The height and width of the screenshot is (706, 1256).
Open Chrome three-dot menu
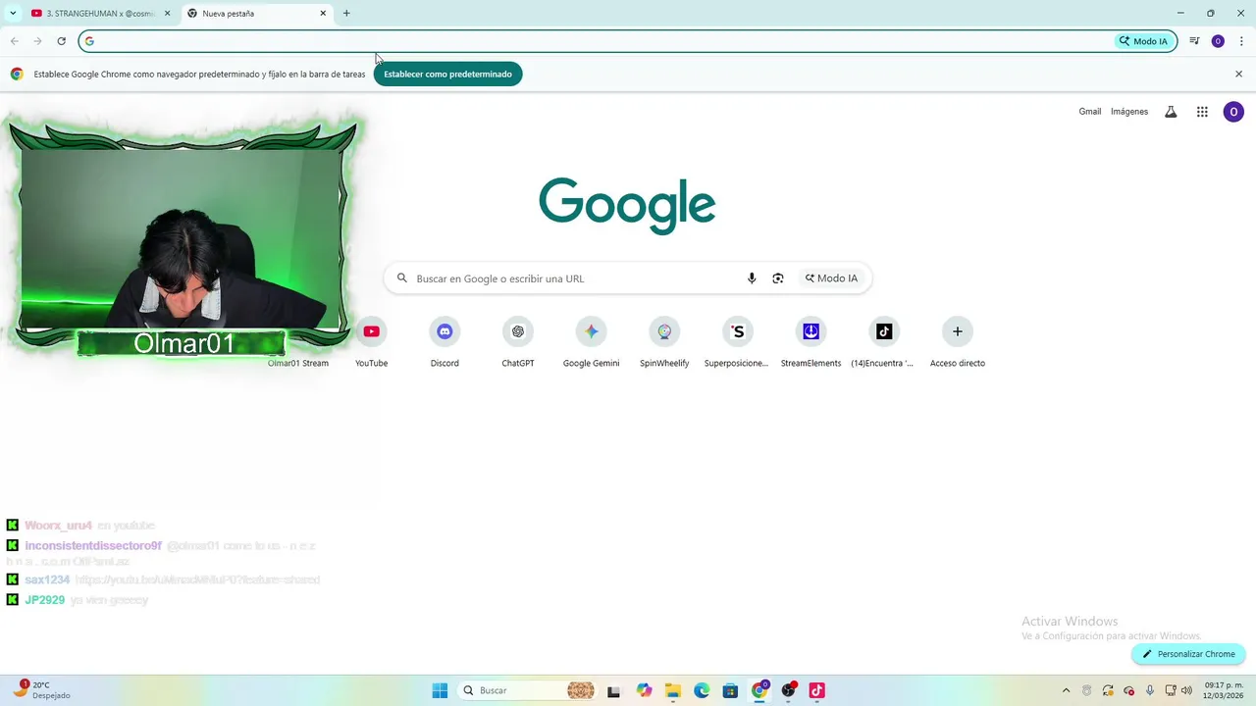pyautogui.click(x=1241, y=41)
